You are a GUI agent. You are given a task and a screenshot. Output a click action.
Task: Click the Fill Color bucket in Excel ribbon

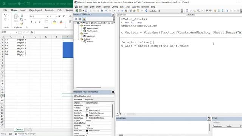pos(54,22)
